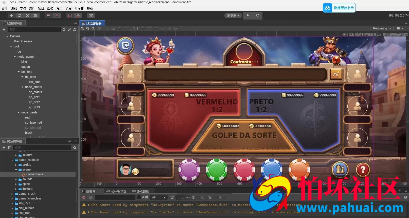Select the lab_time node
Image resolution: width=409 pixels, height=218 pixels.
point(34,82)
